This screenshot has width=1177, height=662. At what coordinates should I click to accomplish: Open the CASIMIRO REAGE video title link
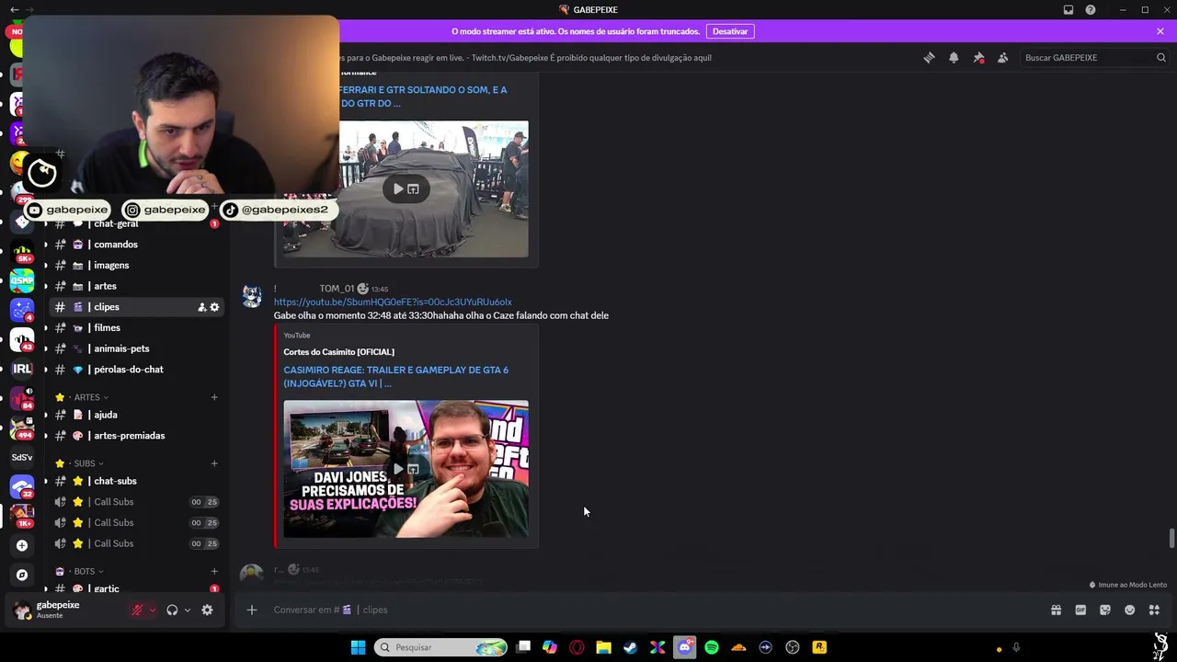[395, 377]
